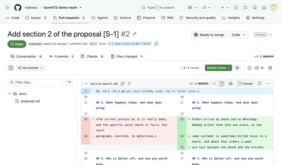Open review comments counter icon
Viewport: 281px width, 165px height.
(x=259, y=68)
